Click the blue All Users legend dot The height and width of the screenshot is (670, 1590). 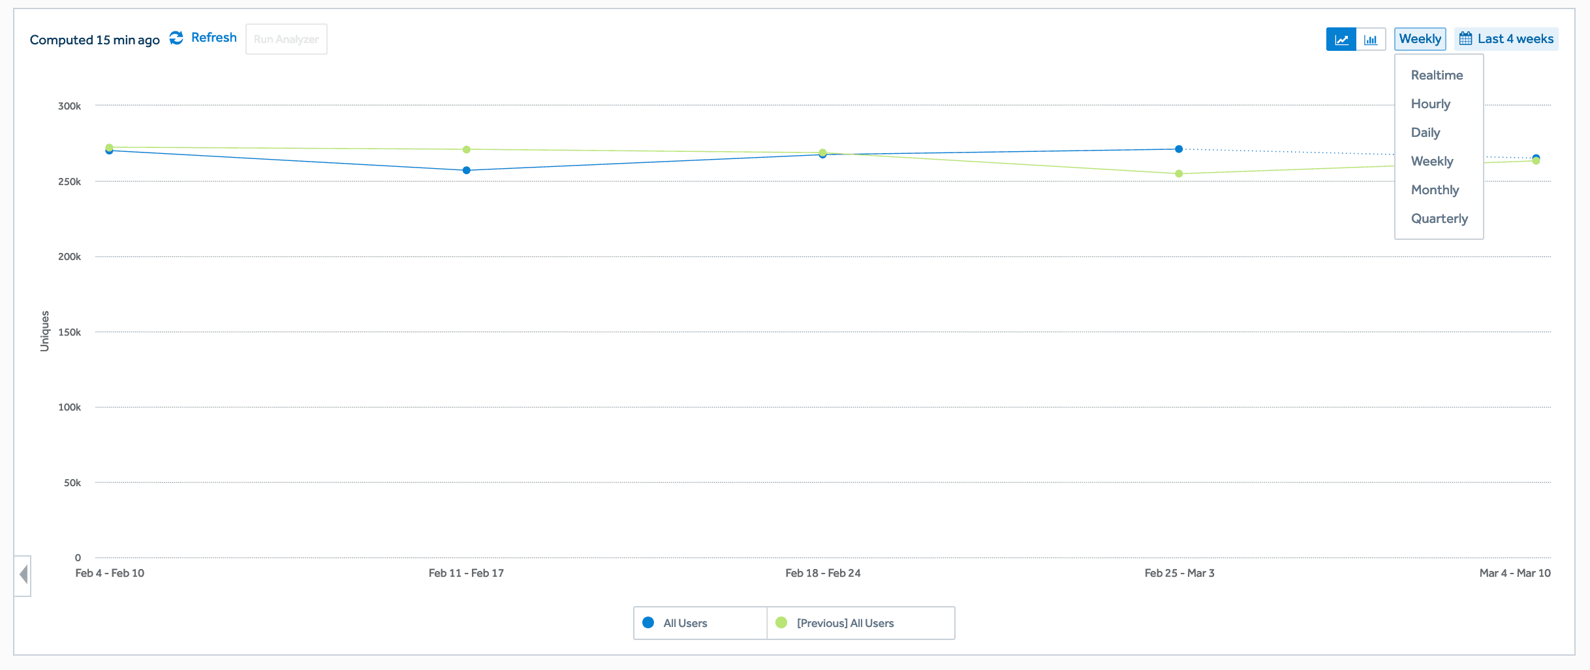pyautogui.click(x=648, y=622)
